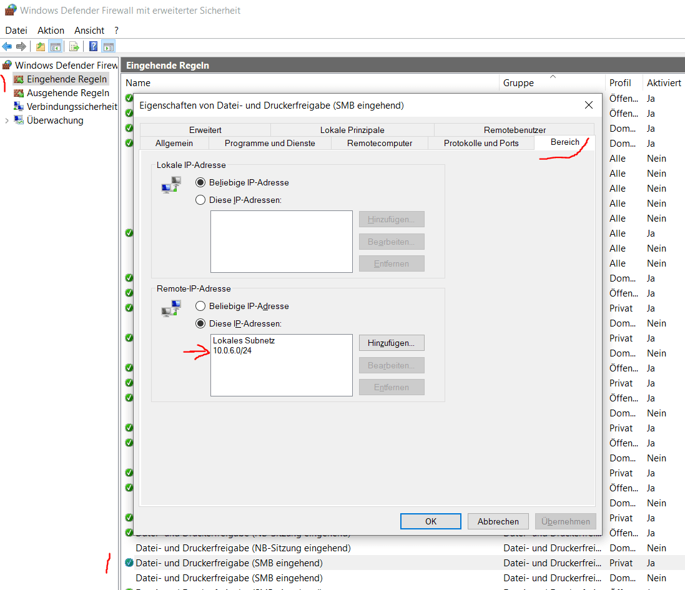The width and height of the screenshot is (685, 590).
Task: Switch to the Programme und Dienste tab
Action: tap(270, 143)
